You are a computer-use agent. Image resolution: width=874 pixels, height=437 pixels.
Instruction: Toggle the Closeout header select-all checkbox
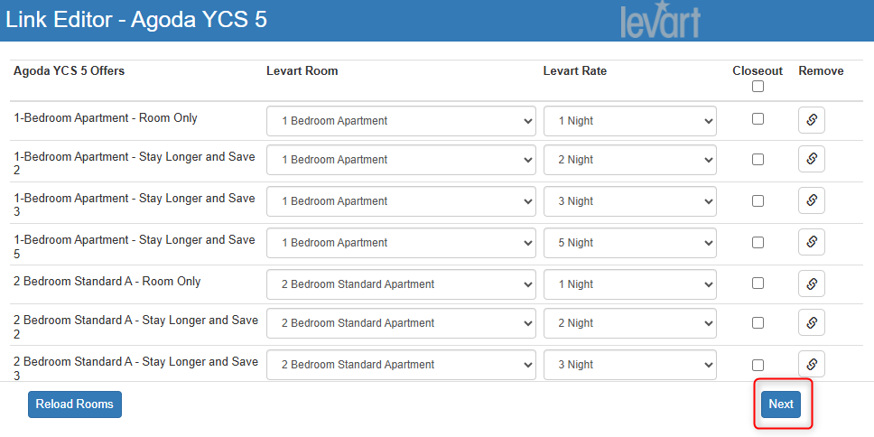pyautogui.click(x=758, y=87)
